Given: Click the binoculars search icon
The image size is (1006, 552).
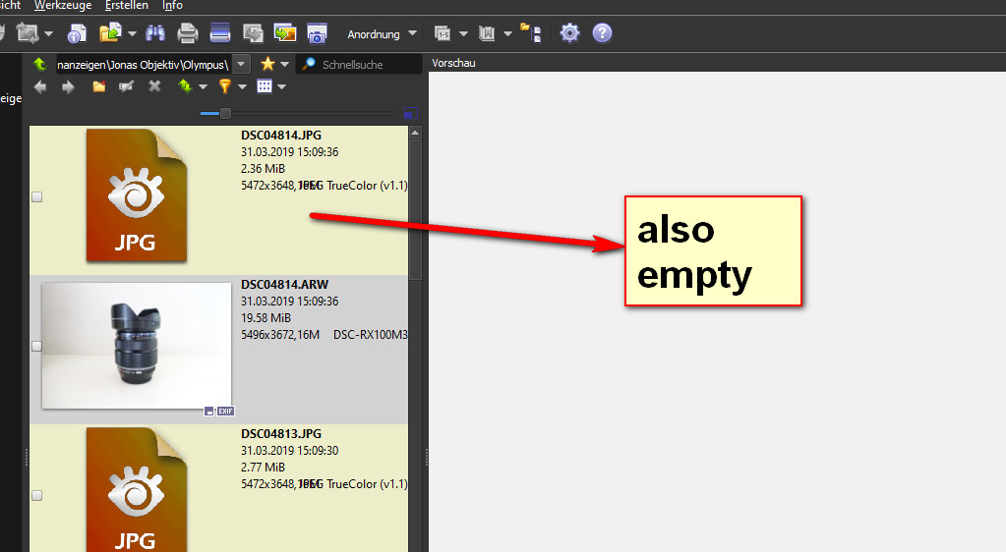Looking at the screenshot, I should pos(155,33).
